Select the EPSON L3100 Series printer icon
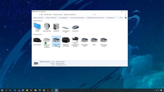This screenshot has width=164, height=92. [56, 40]
